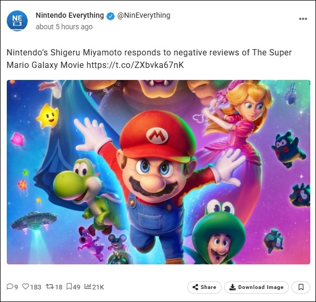Viewport: 316px width, 302px height.
Task: Open the three-dot more options menu
Action: 303,19
